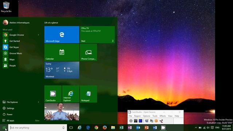
Task: Click the CamStudio Pause button
Action: [x=136, y=121]
